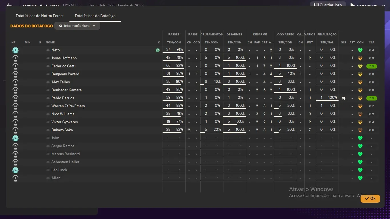390x219 pixels.
Task: Sort table by the NOME column header
Action: [50, 43]
